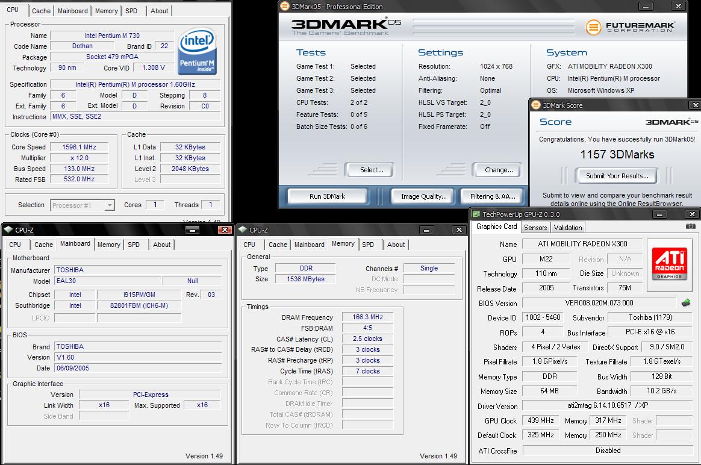The width and height of the screenshot is (701, 465).
Task: Click the 1157 3DMarks score text
Action: [x=617, y=155]
